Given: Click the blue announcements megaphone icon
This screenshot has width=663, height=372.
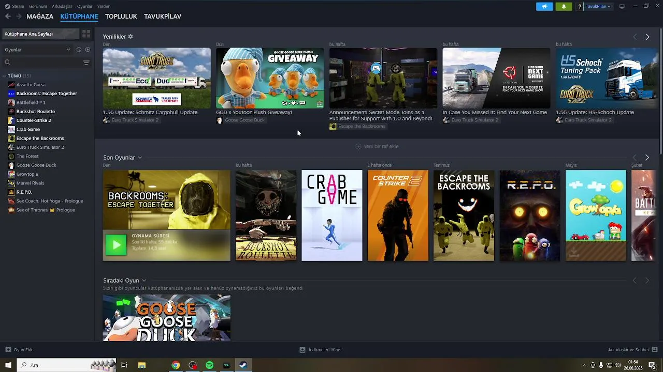Looking at the screenshot, I should [x=544, y=6].
